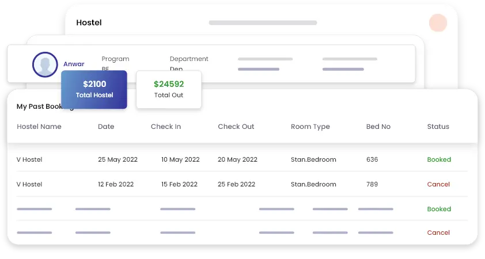
Task: Click the Status column header
Action: pos(438,127)
